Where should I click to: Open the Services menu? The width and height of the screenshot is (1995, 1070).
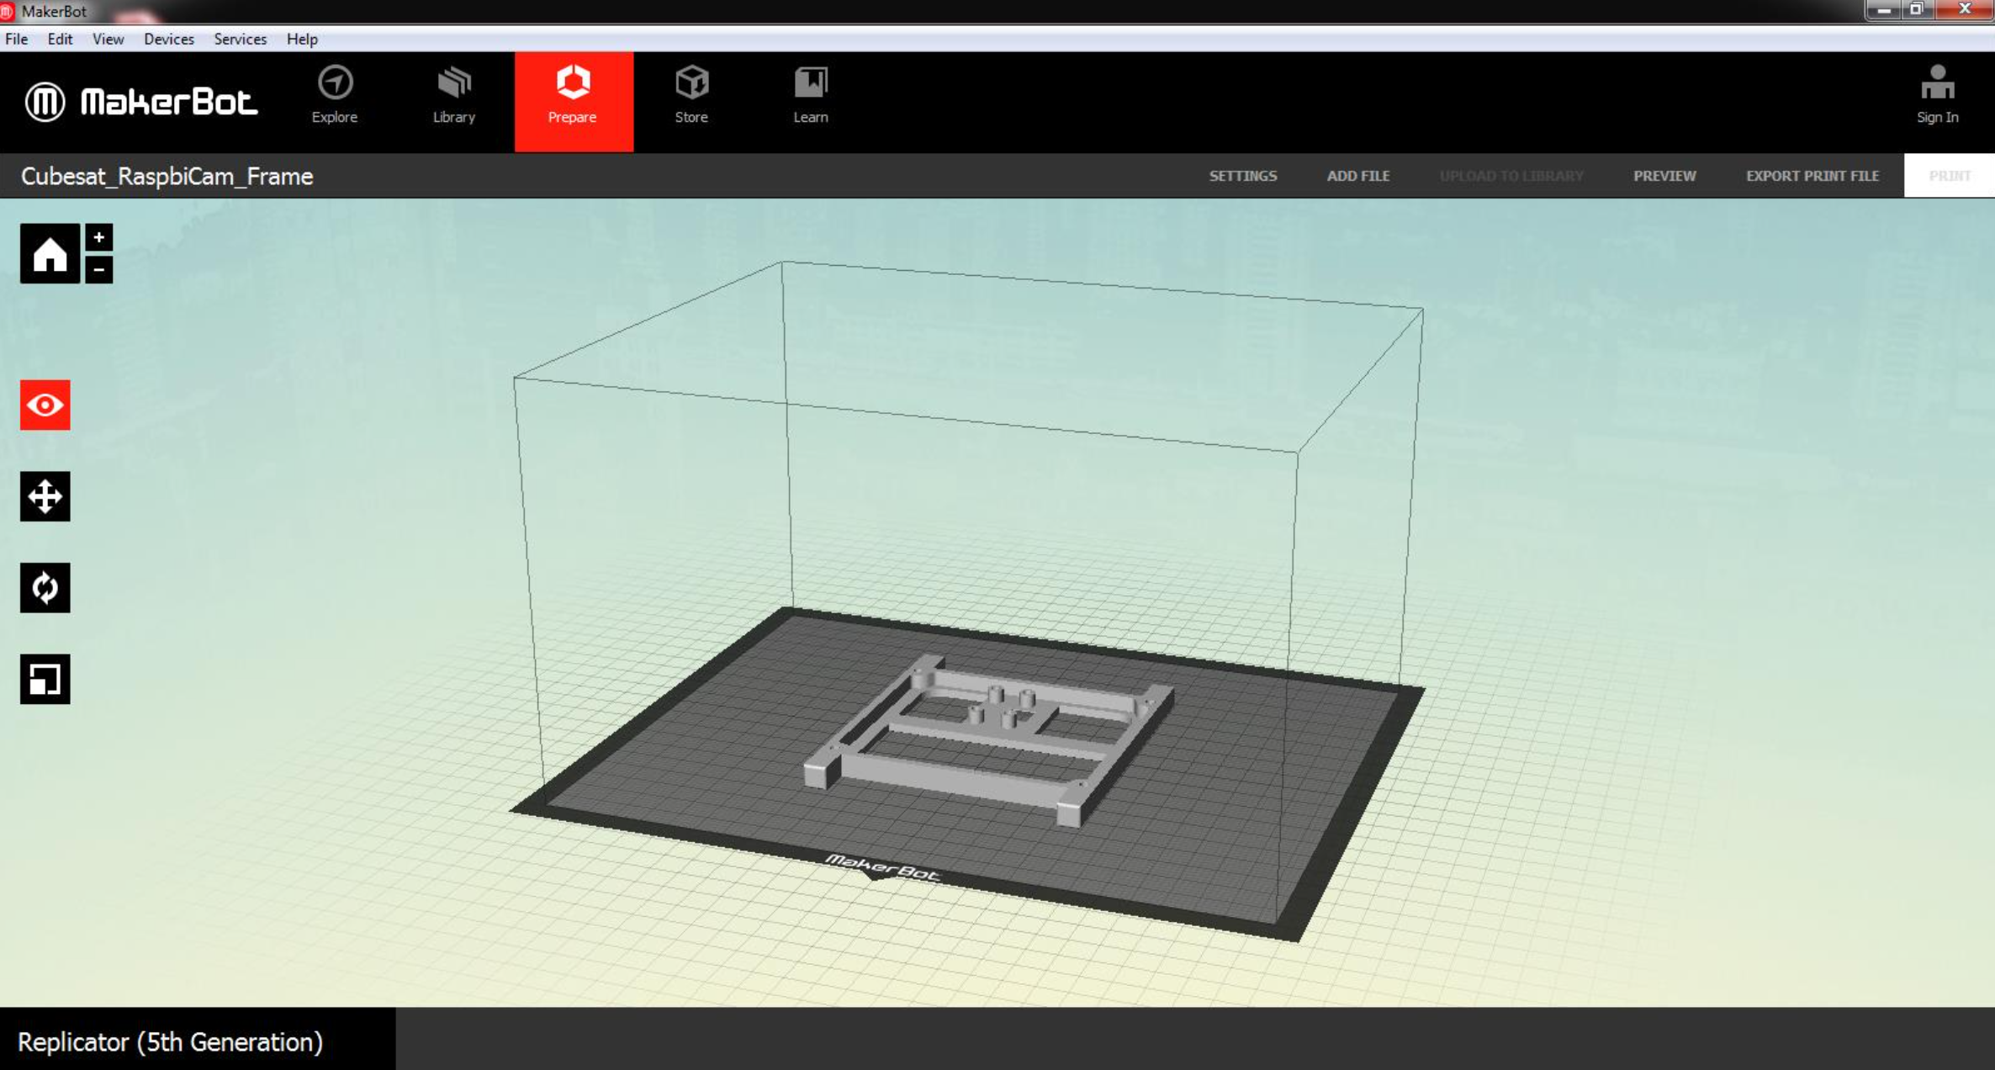coord(241,39)
